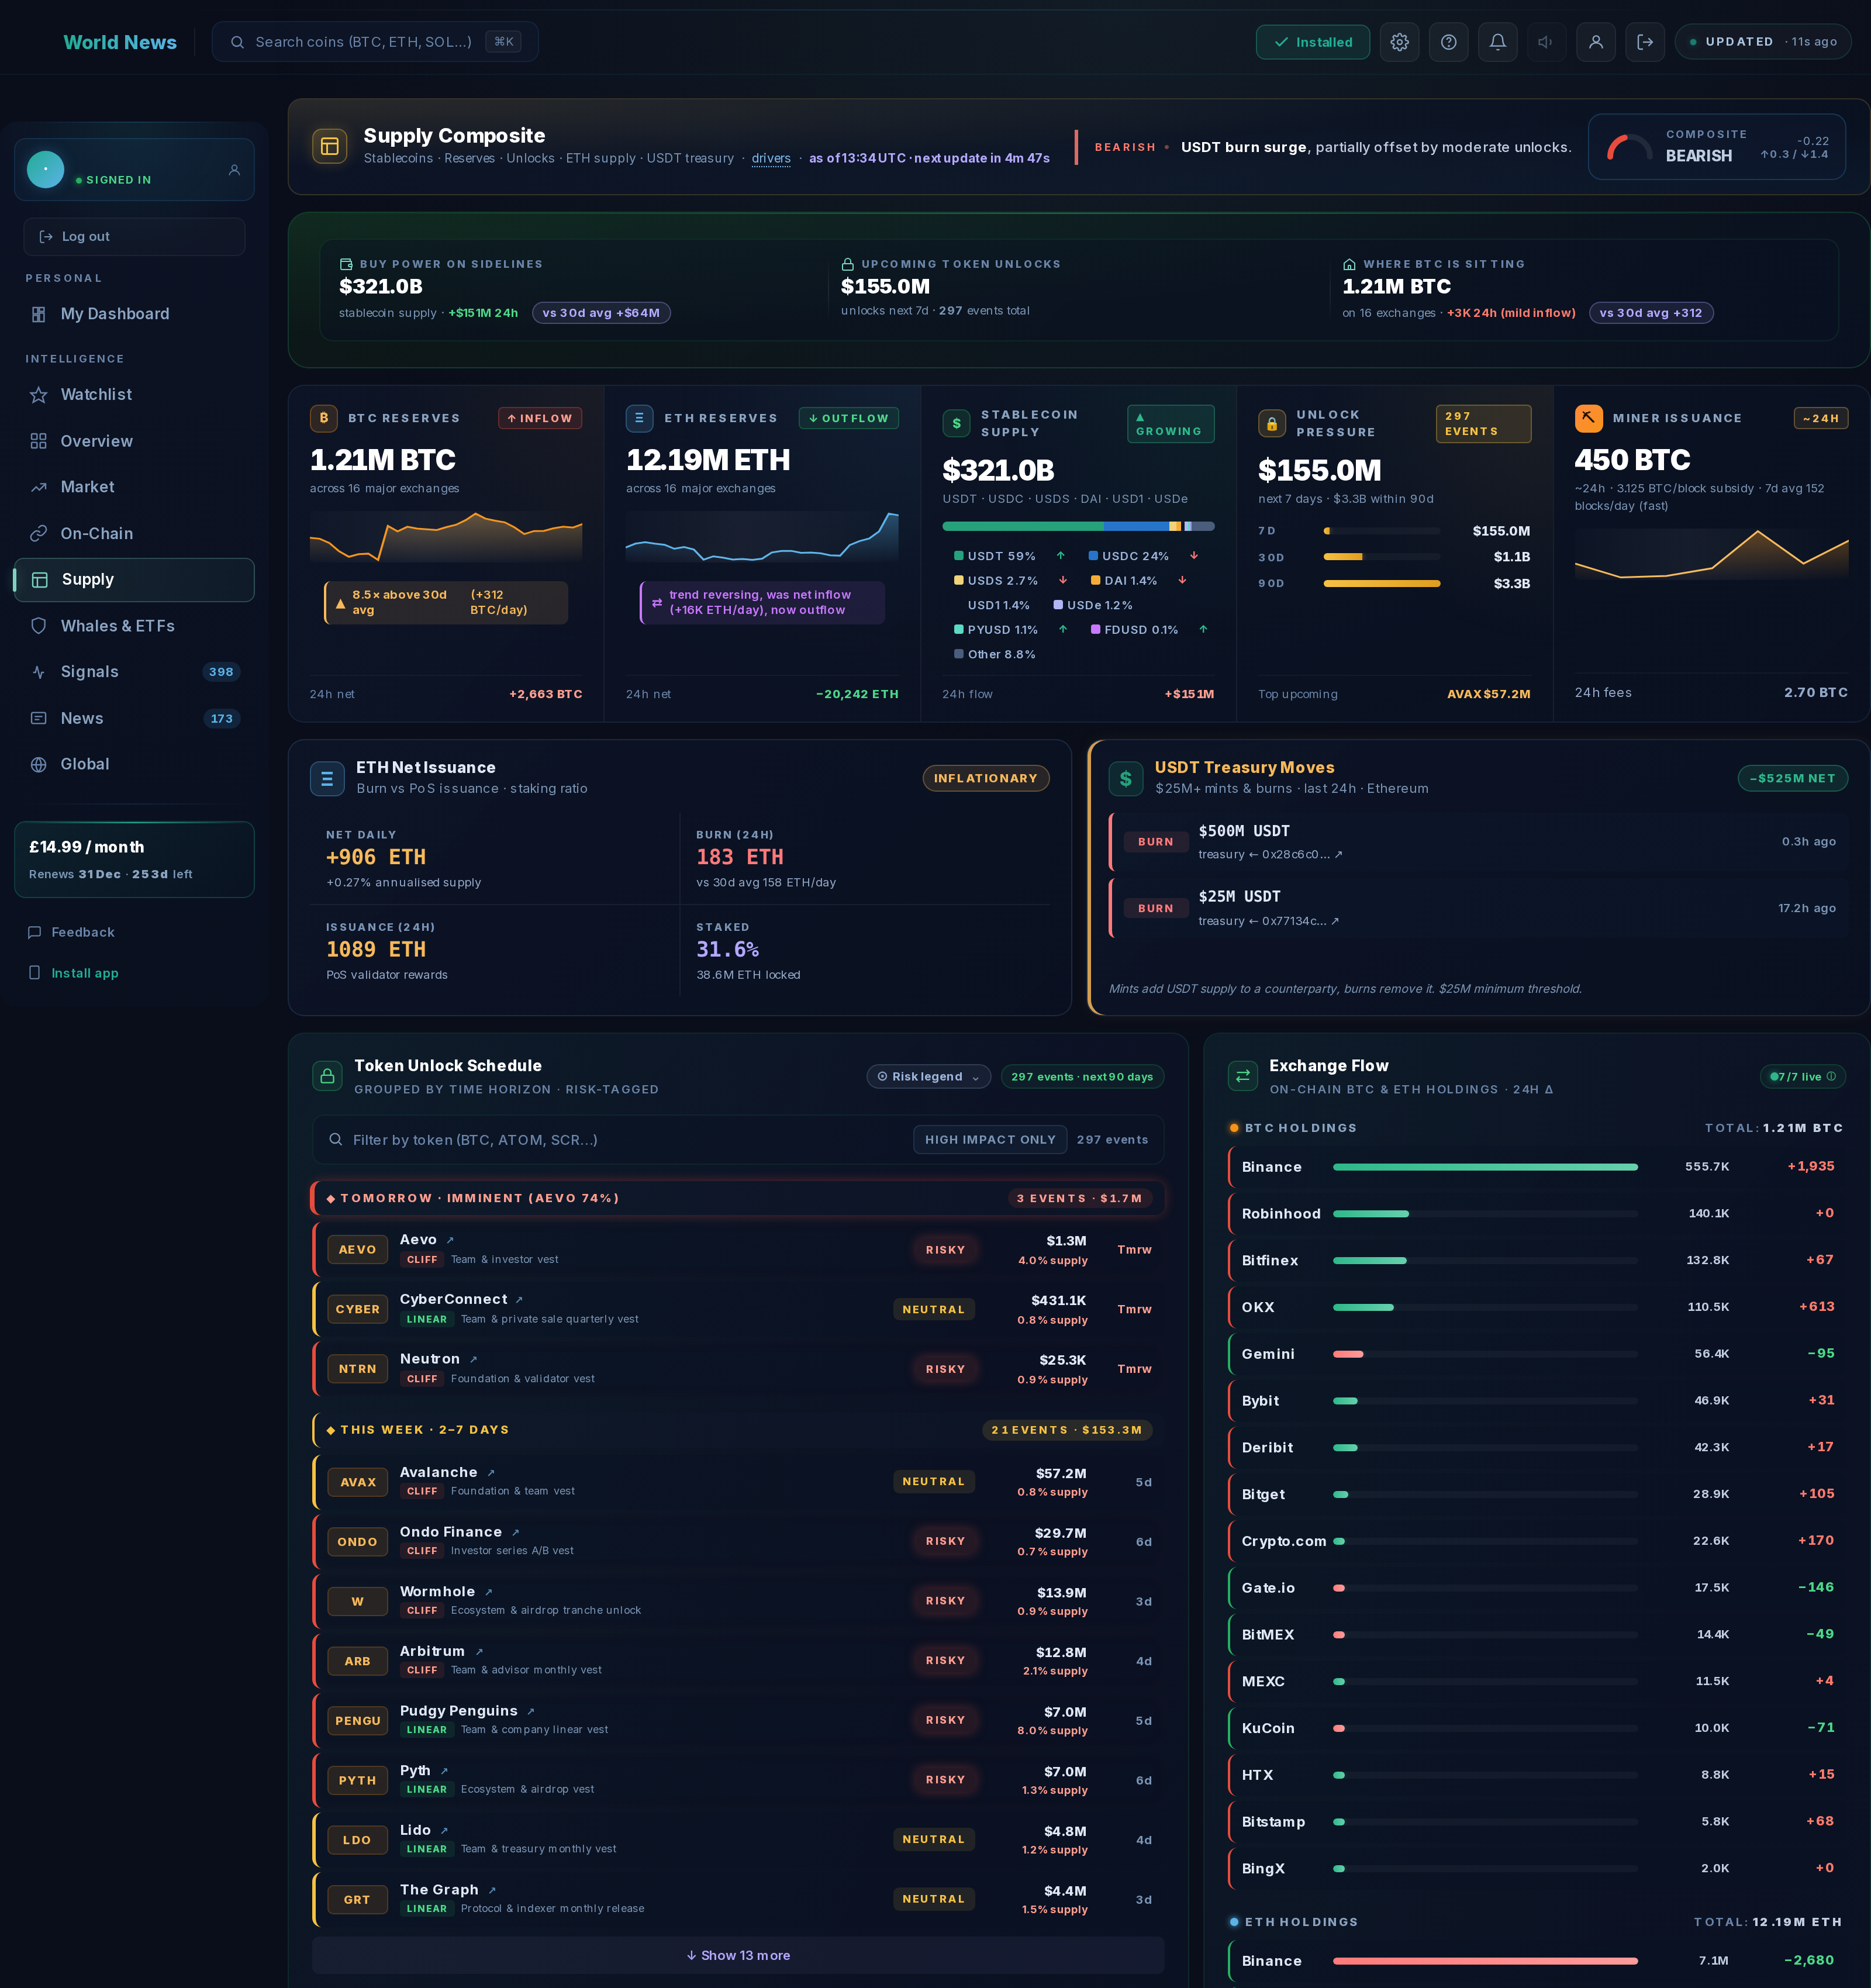Open notifications bell icon

[x=1497, y=42]
